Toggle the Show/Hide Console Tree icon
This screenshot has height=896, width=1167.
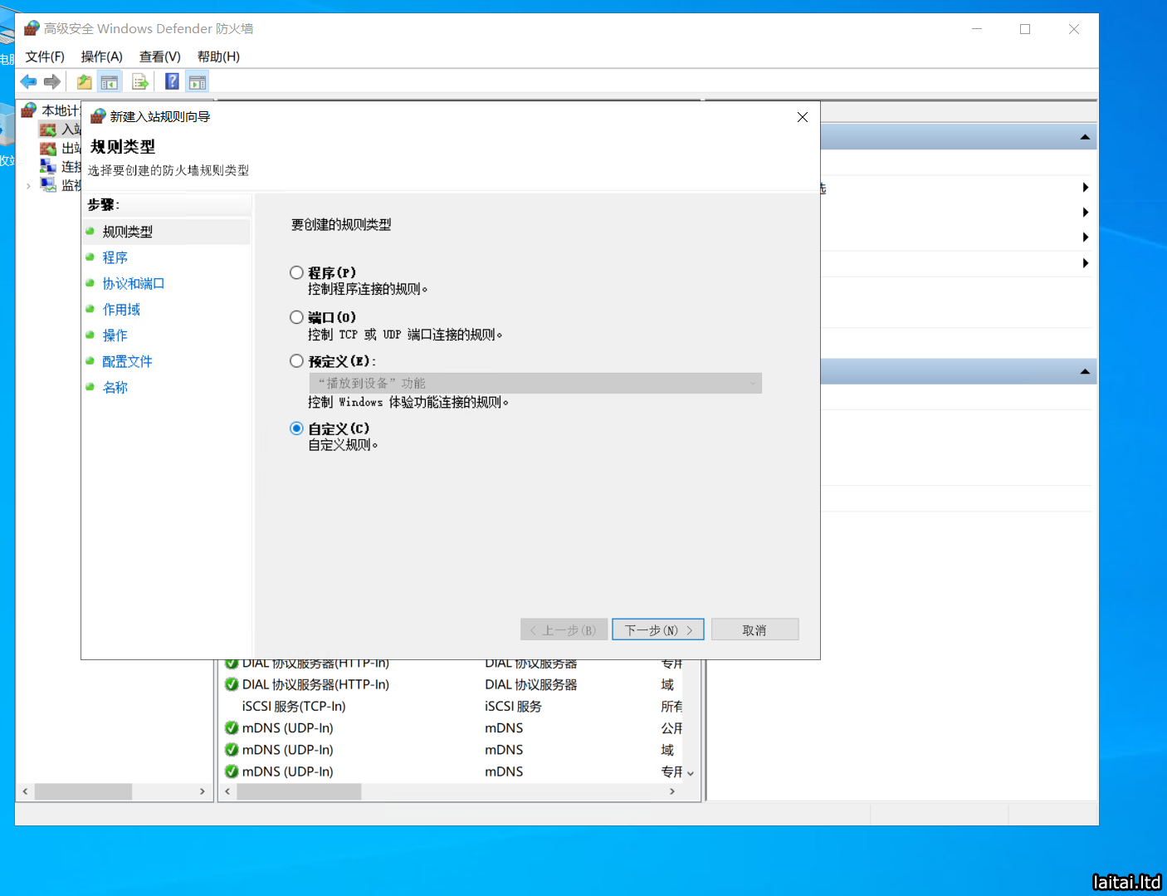[109, 81]
